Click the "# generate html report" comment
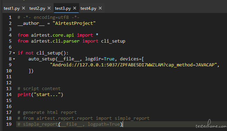Viewport: 227px width, 131px height. click(47, 112)
